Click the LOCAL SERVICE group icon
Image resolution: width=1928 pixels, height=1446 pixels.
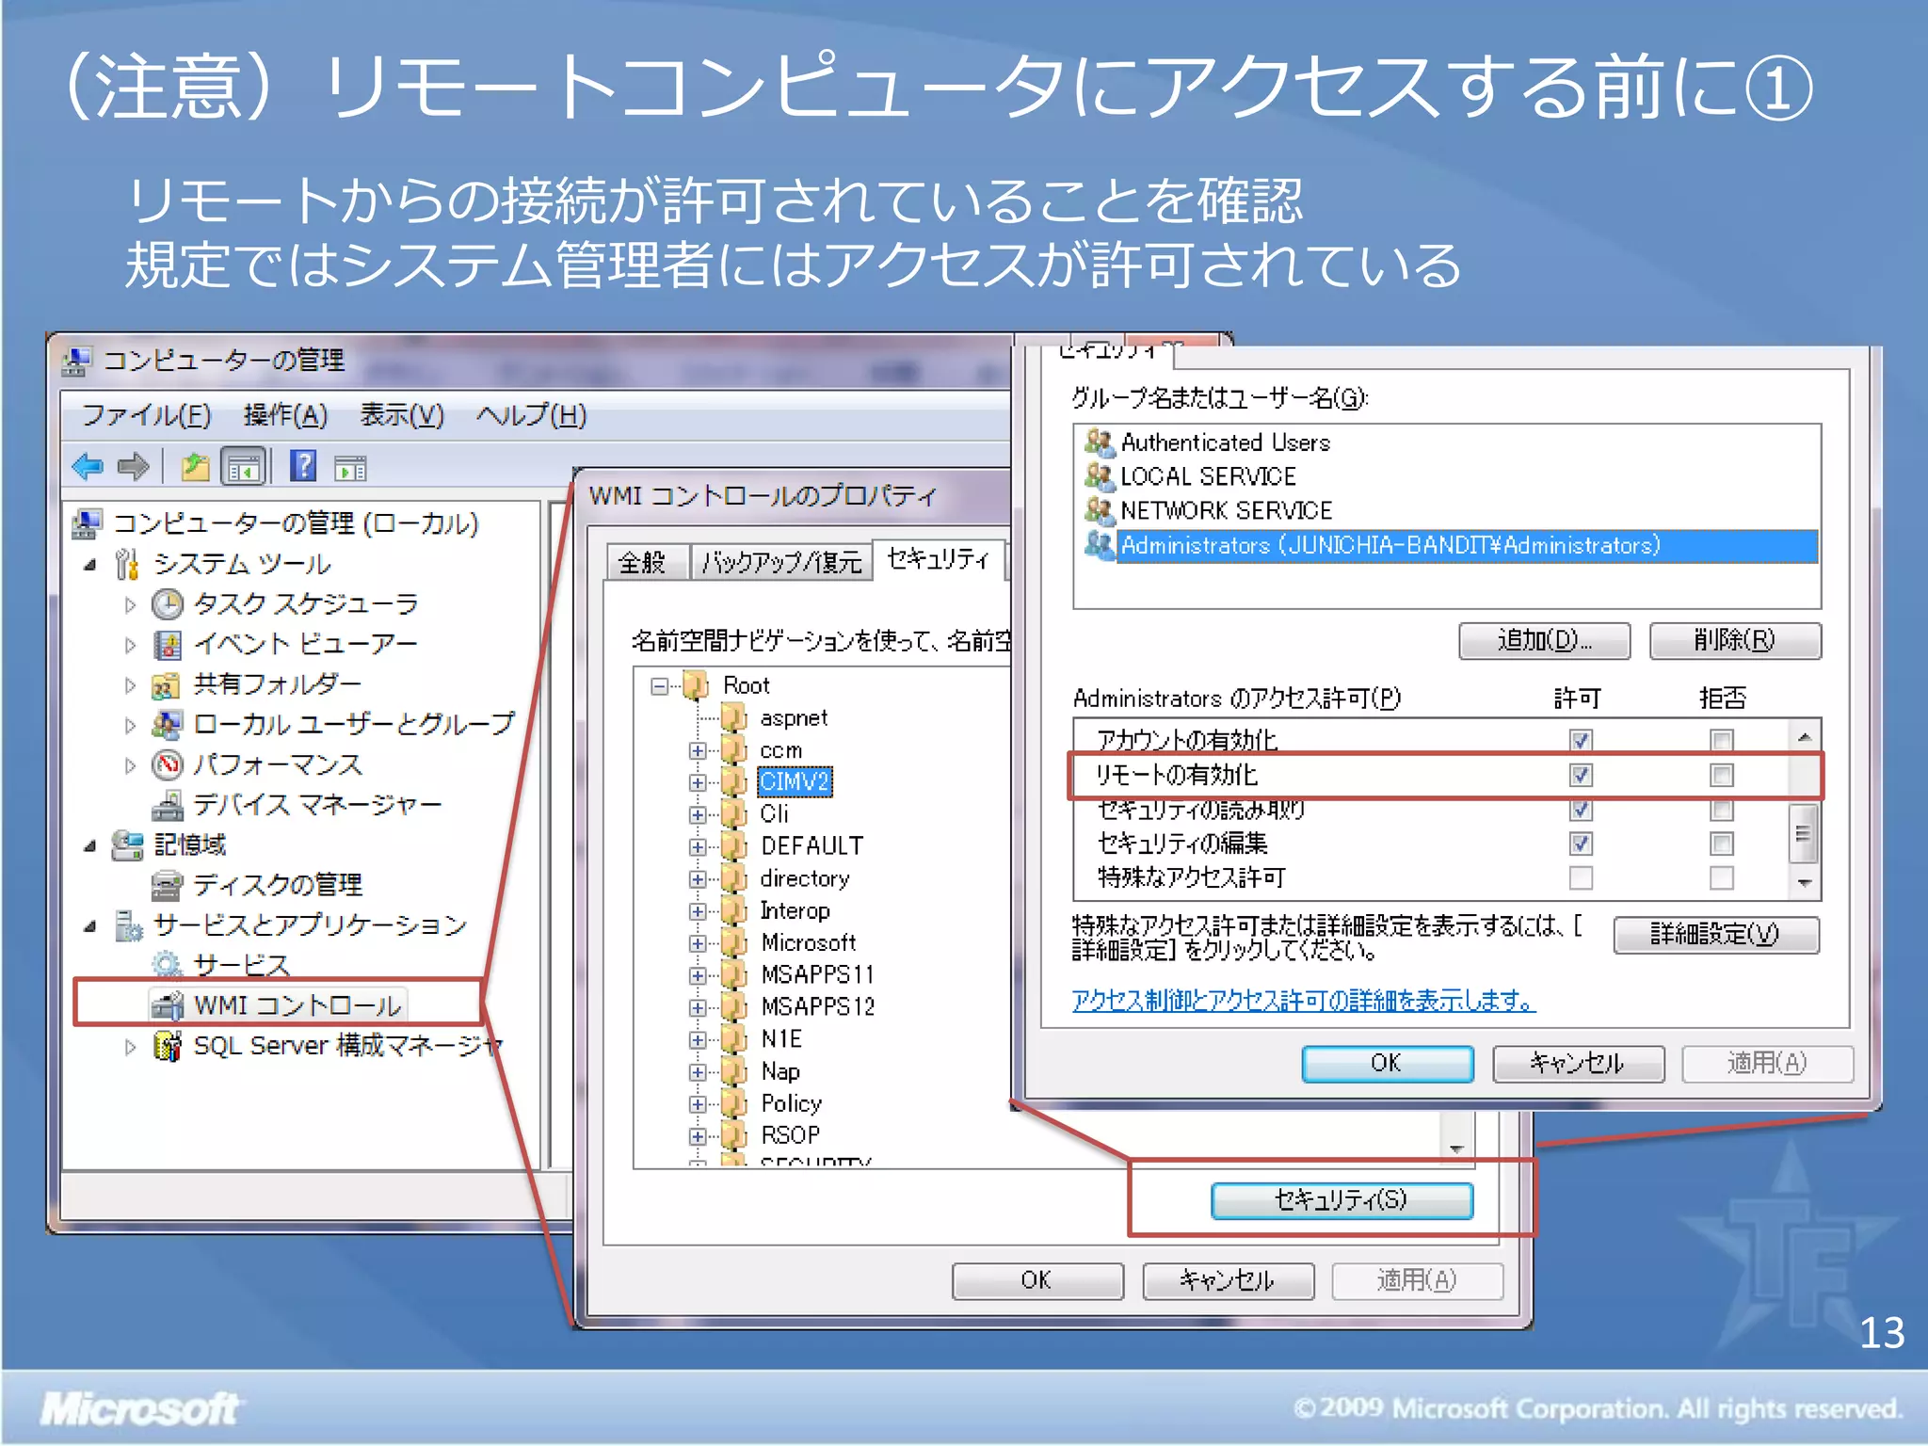click(x=1099, y=476)
